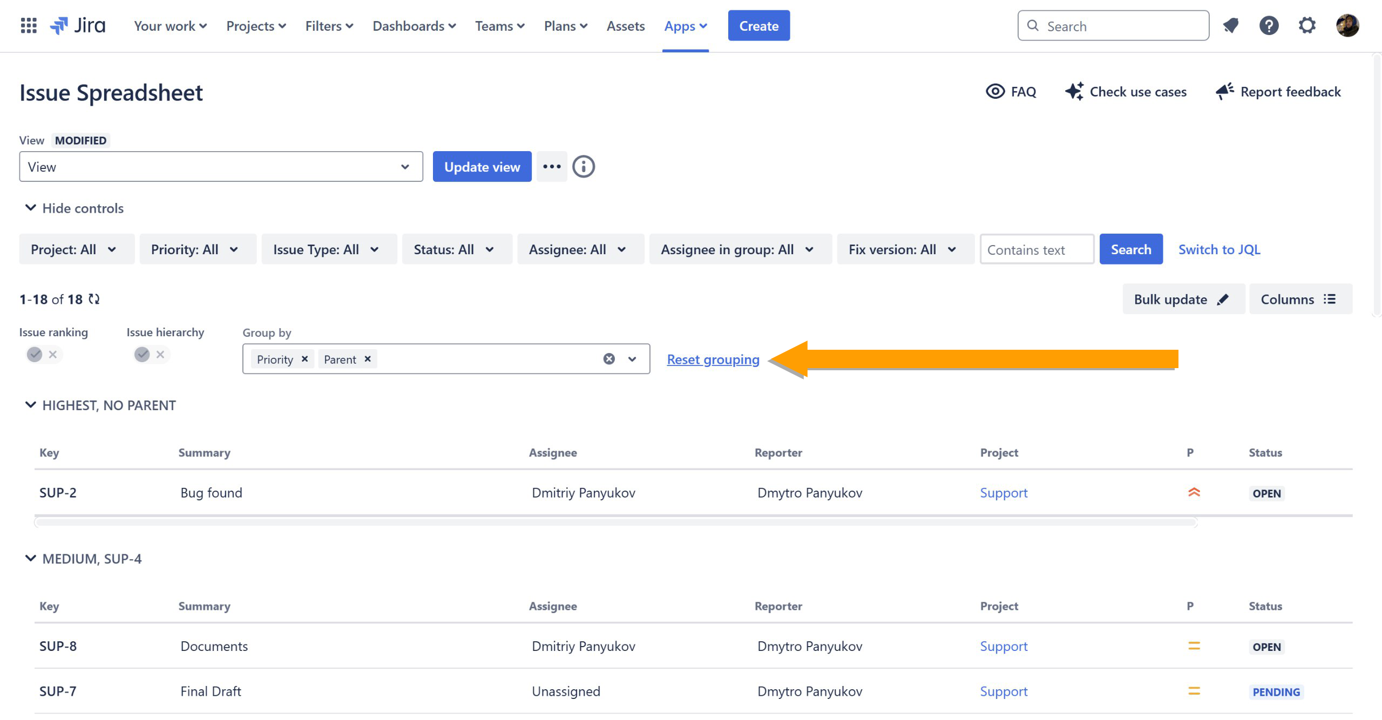Refresh the issue count results
This screenshot has height=720, width=1382.
[94, 299]
